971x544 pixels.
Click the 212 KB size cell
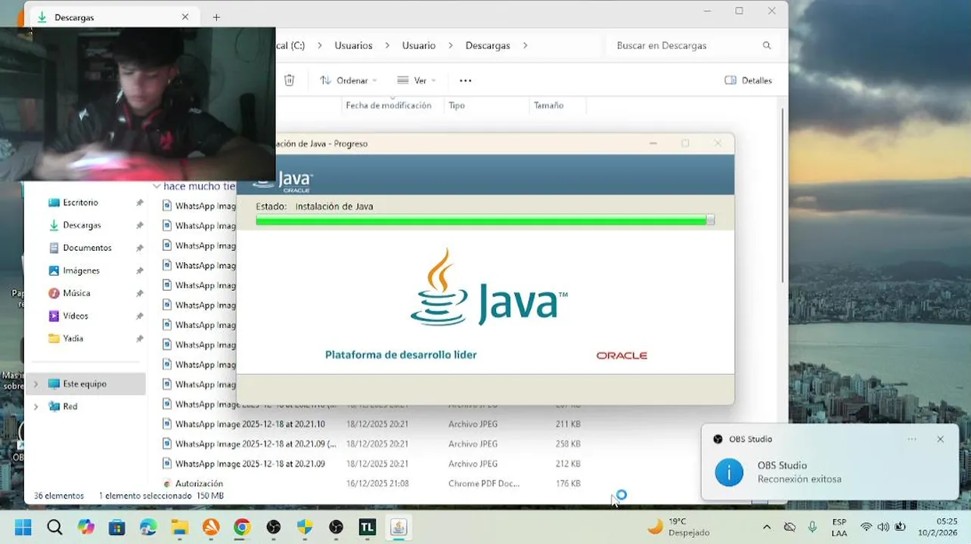click(568, 463)
